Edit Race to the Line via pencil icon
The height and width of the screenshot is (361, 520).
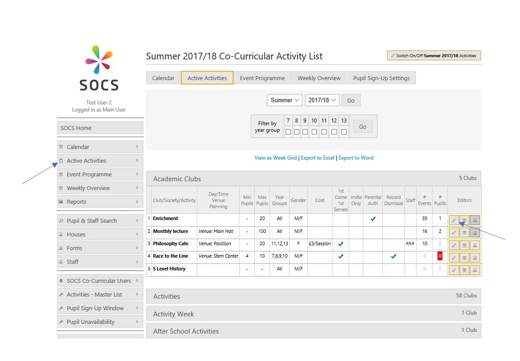pyautogui.click(x=454, y=258)
